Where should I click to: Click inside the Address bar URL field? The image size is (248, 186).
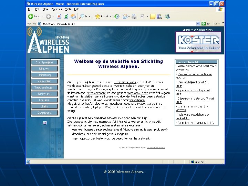point(118,24)
